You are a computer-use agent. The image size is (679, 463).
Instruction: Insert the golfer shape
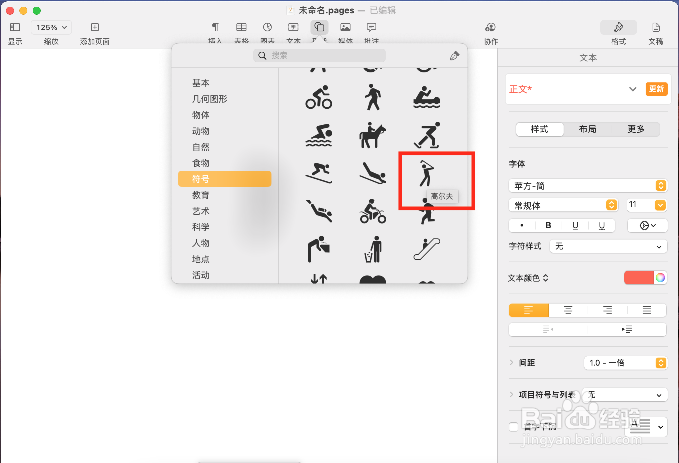pos(427,173)
